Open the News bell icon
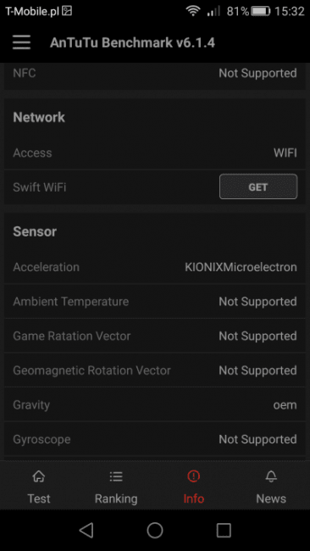 click(271, 477)
